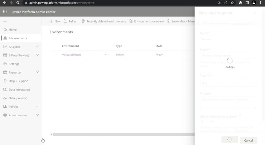Reload the page in the browser
Screen dimensions: 265x145
pos(18,3)
